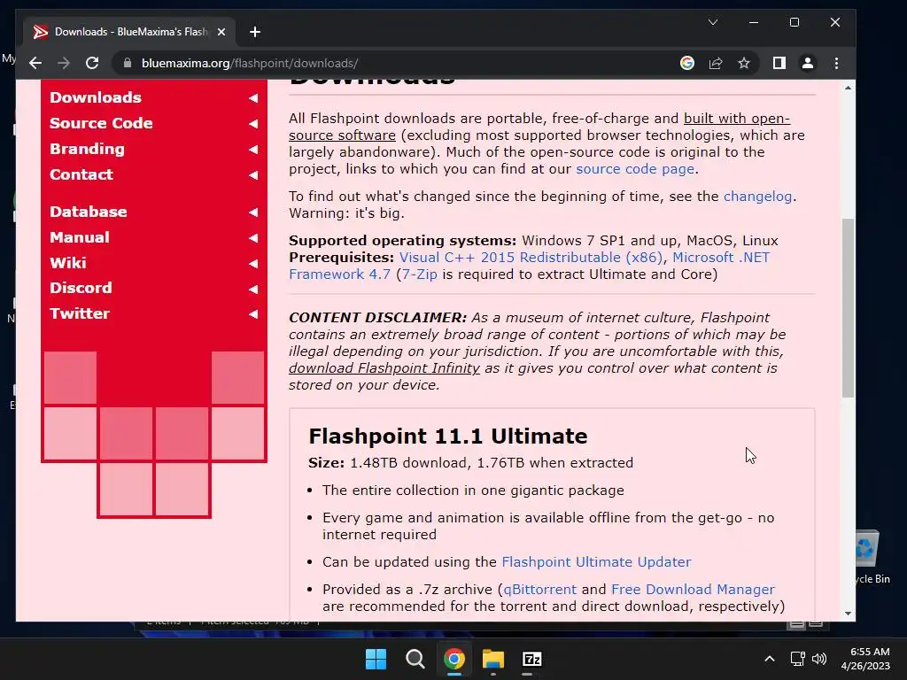Open the clock showing 6:55 AM

click(x=865, y=659)
